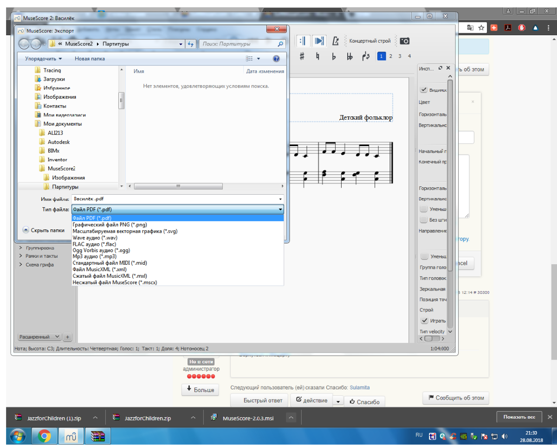
Task: Collapse folders with Скрыть папки
Action: click(x=44, y=230)
